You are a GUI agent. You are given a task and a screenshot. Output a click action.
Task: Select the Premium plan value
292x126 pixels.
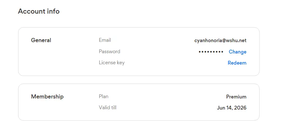236,97
